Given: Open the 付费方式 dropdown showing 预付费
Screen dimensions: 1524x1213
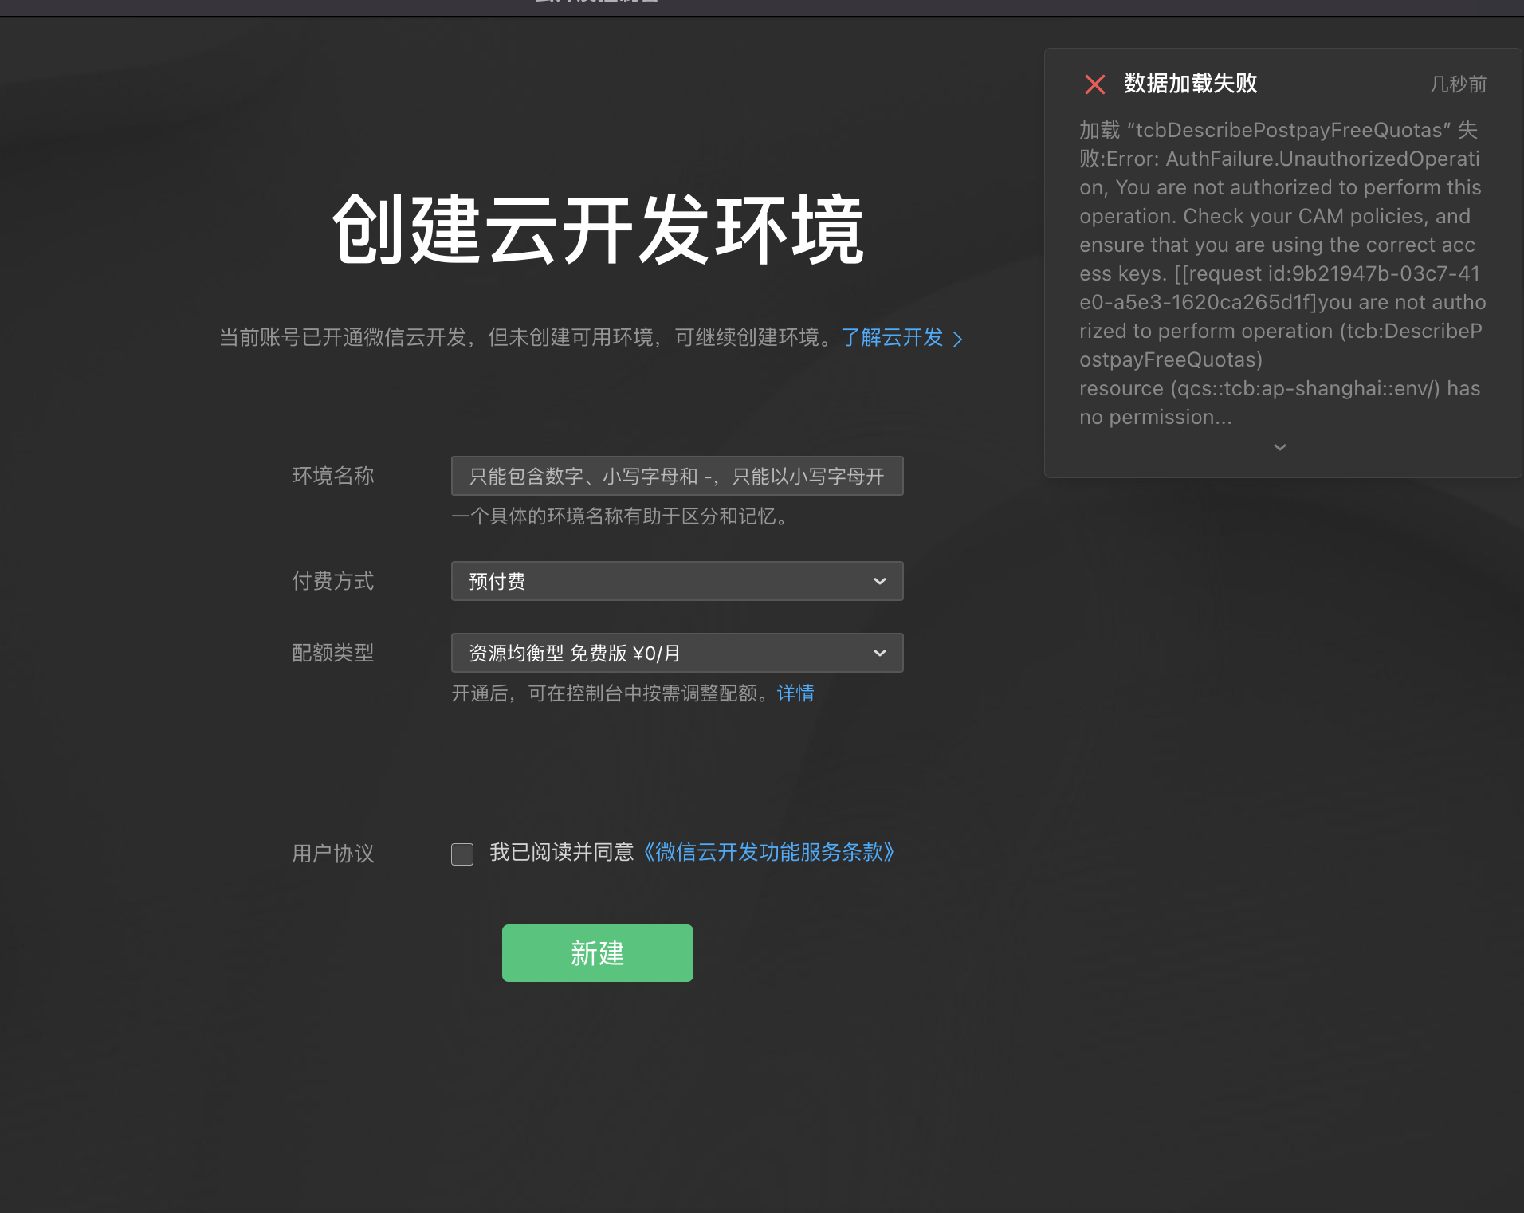Looking at the screenshot, I should 678,581.
